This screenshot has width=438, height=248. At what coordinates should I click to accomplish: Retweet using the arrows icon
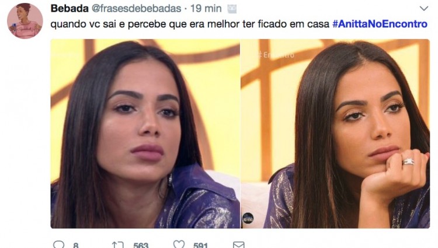pyautogui.click(x=117, y=245)
